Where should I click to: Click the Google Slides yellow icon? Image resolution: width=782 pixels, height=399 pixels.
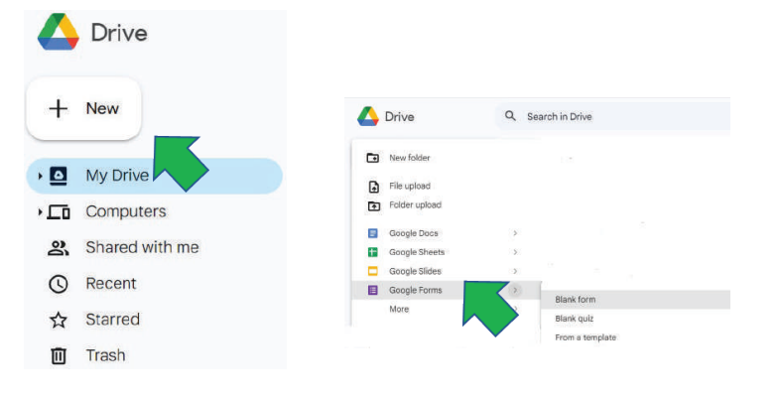coord(373,271)
